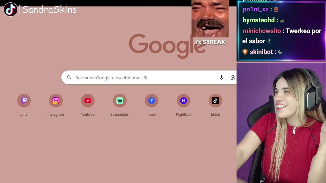Click the magnifier icon in search box
This screenshot has width=326, height=183.
[x=69, y=78]
